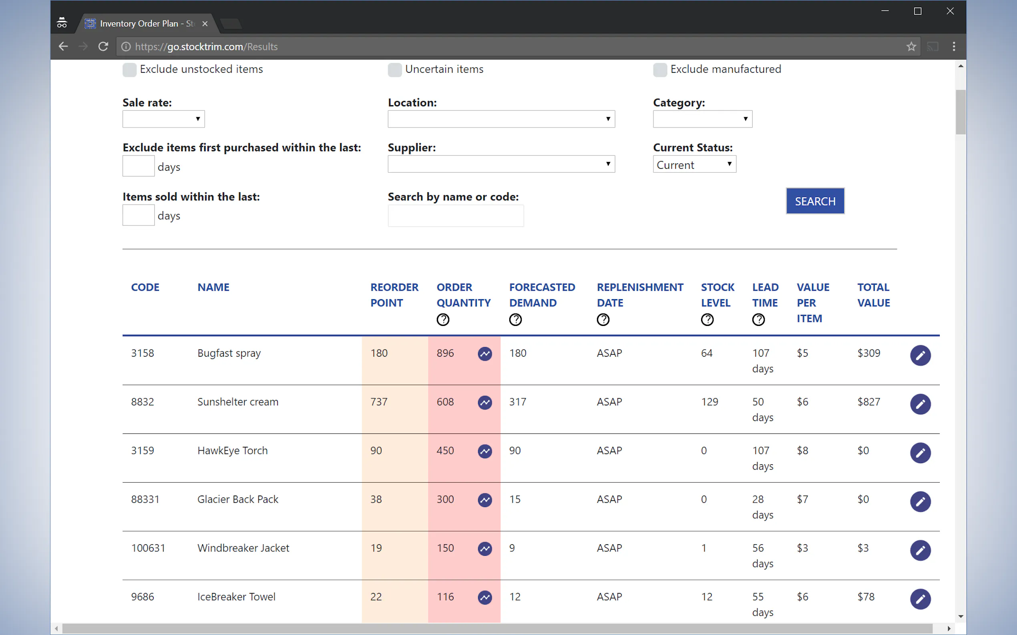Viewport: 1017px width, 635px height.
Task: Edit the Sunshelter cream row
Action: coord(920,404)
